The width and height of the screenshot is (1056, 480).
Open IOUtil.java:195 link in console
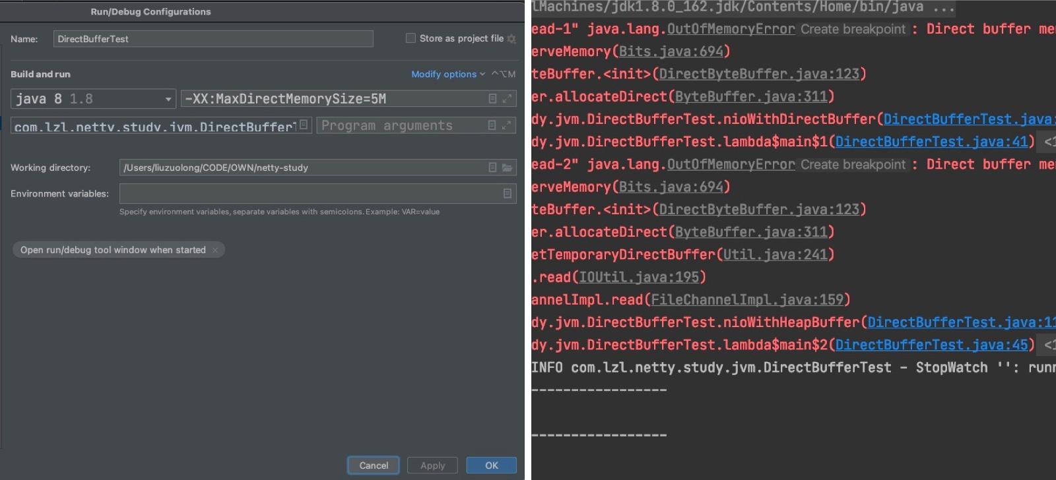coord(639,278)
